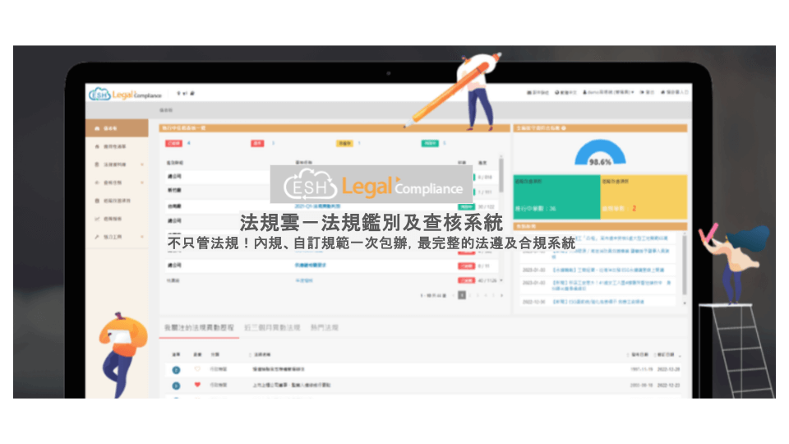789x444 pixels.
Task: Toggle the red heart favorite in second regulation row
Action: (197, 385)
